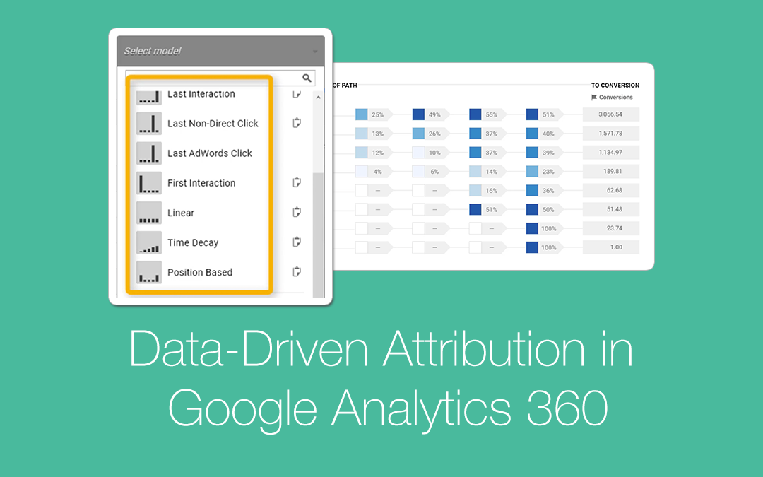Click the 100% swatch in the bottom row

click(x=532, y=247)
